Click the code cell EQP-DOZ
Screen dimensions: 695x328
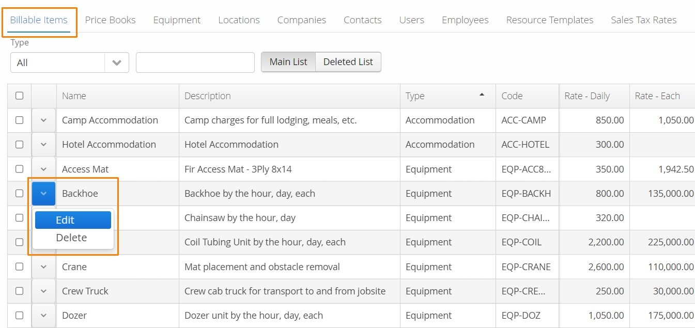(527, 315)
